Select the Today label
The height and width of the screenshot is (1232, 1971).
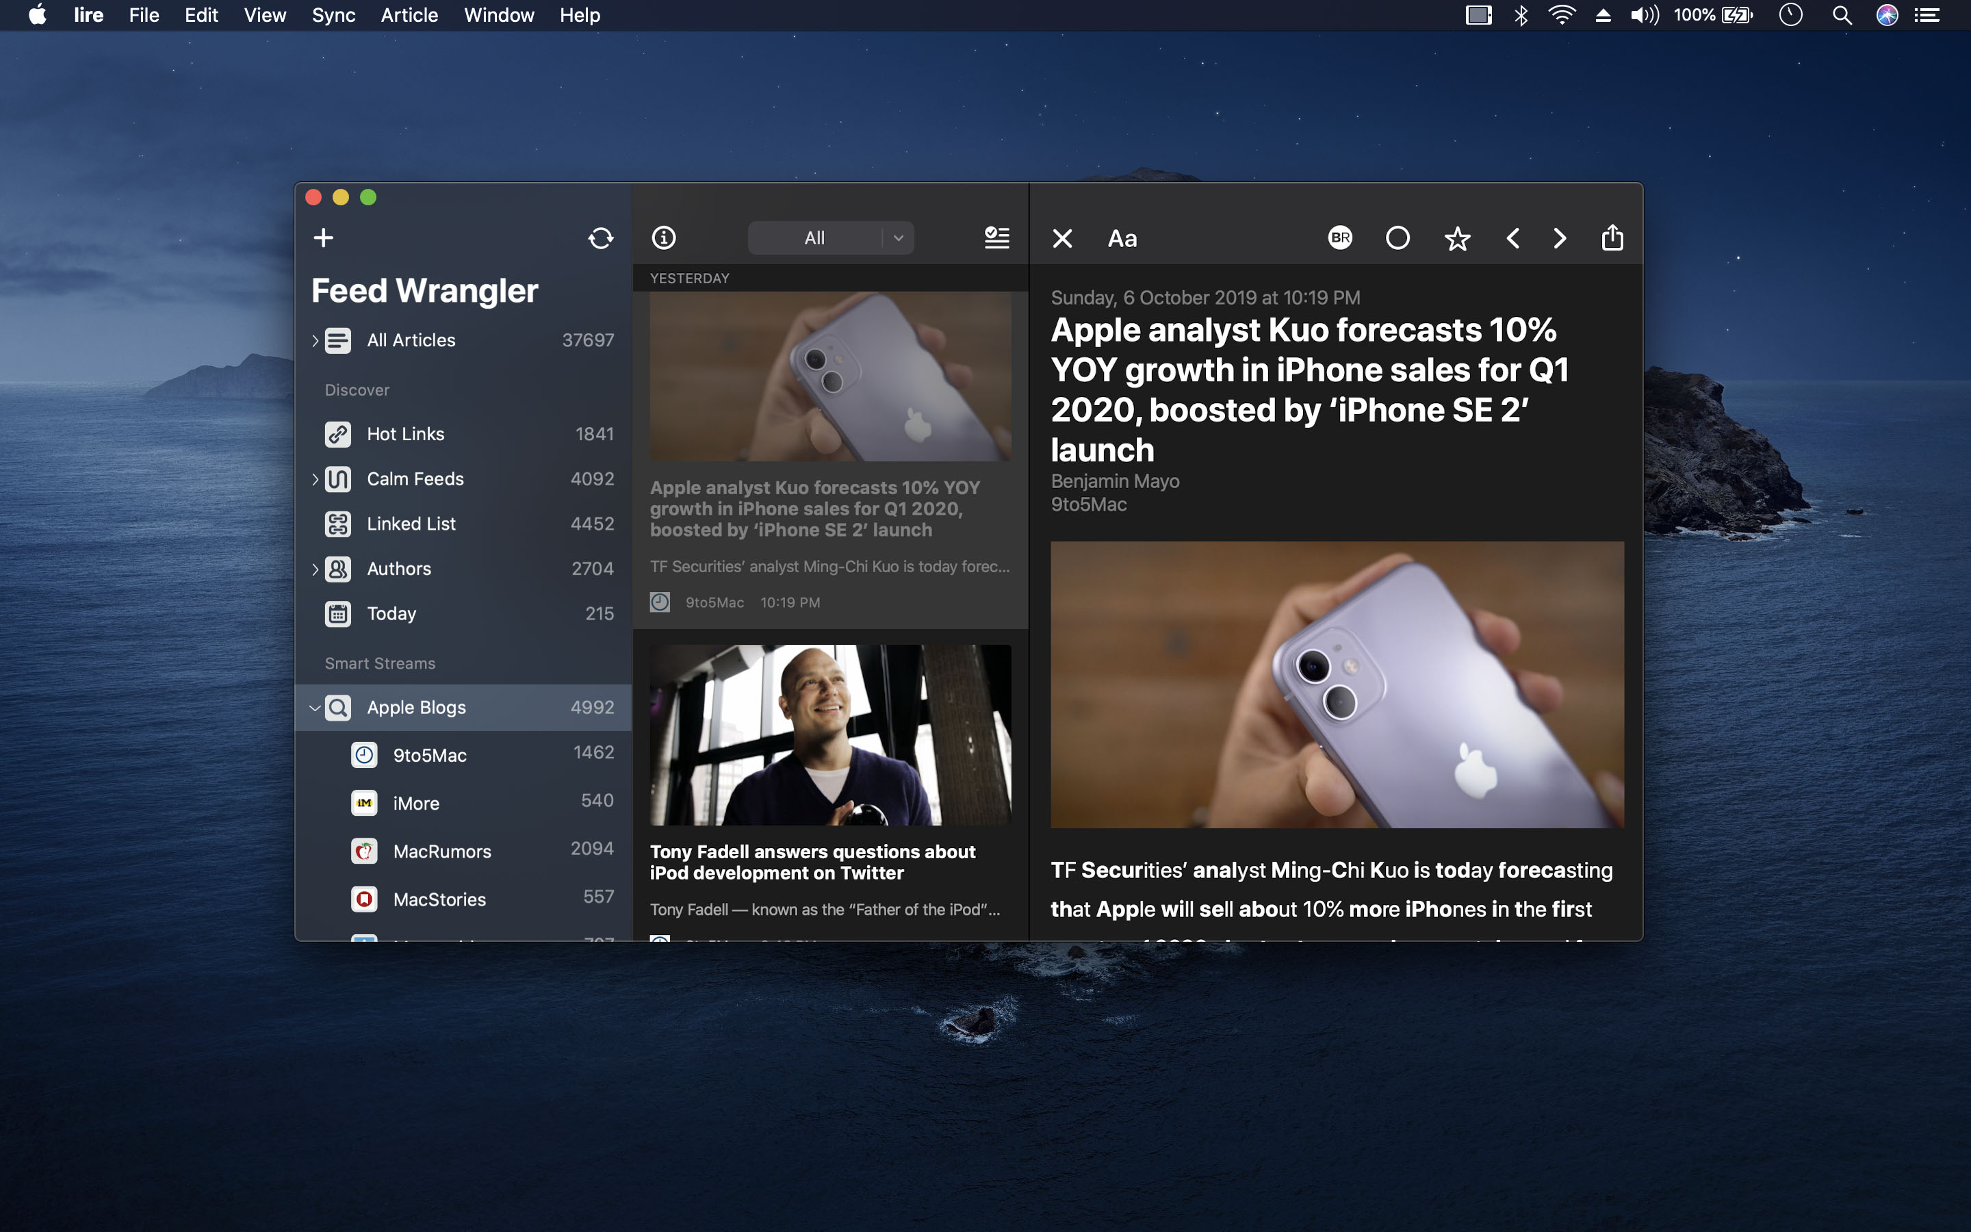[x=391, y=613]
